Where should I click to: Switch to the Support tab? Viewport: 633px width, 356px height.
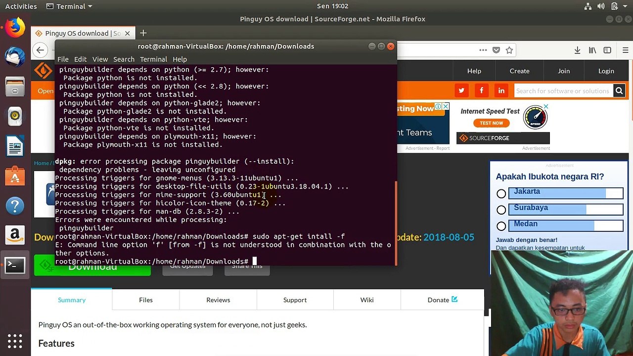295,300
